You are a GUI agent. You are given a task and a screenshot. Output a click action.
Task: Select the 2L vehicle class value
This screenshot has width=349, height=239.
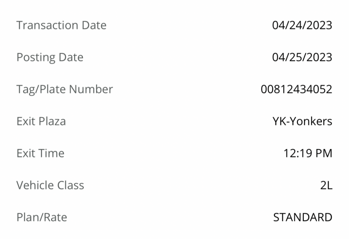[x=326, y=185]
